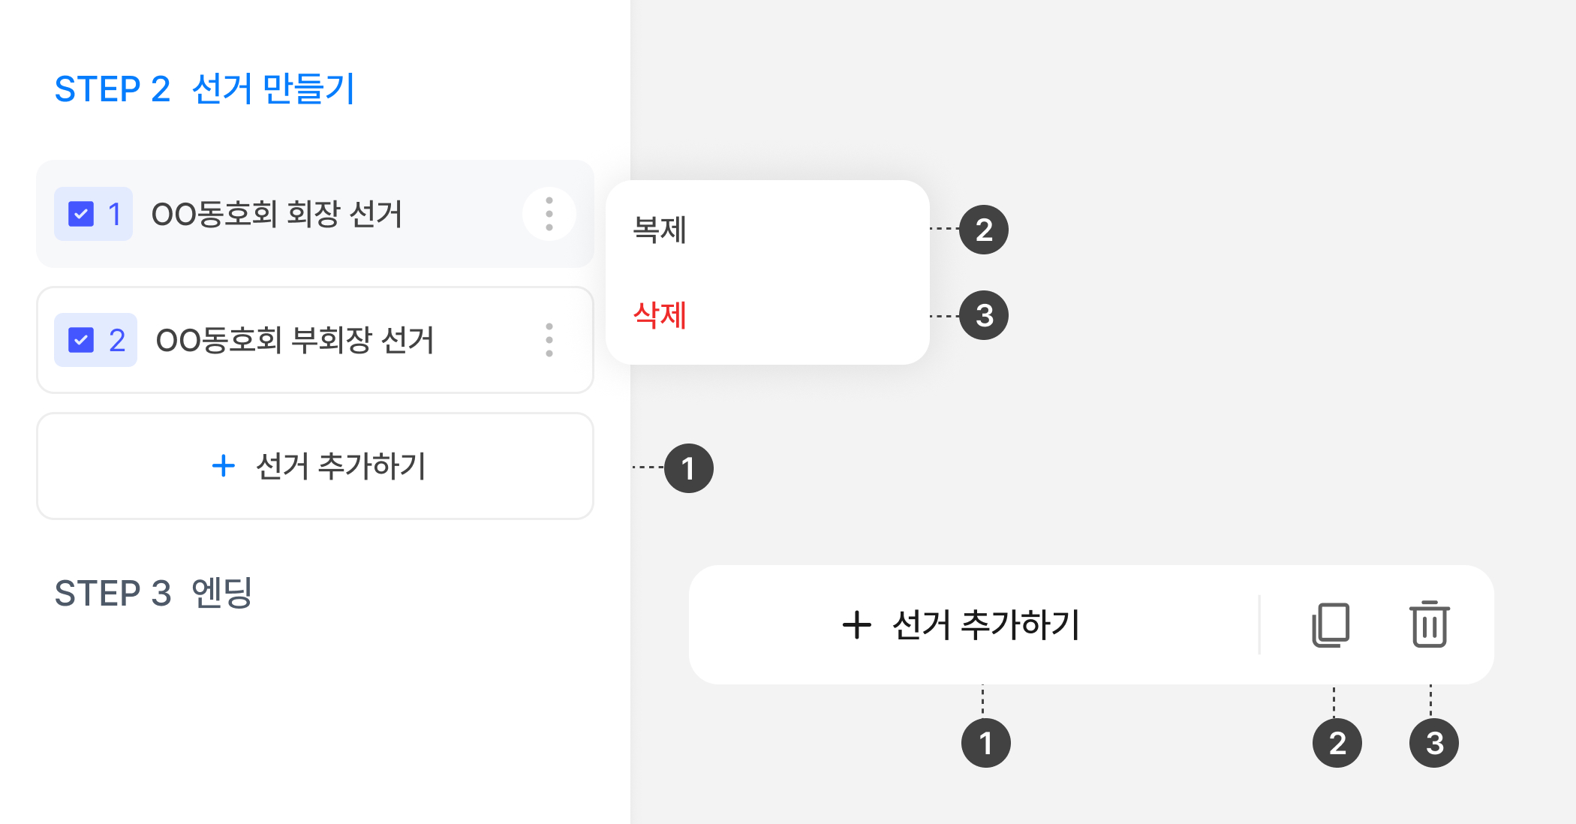This screenshot has height=824, width=1576.
Task: Click the duplicate pages icon in floating toolbar
Action: 1331,624
